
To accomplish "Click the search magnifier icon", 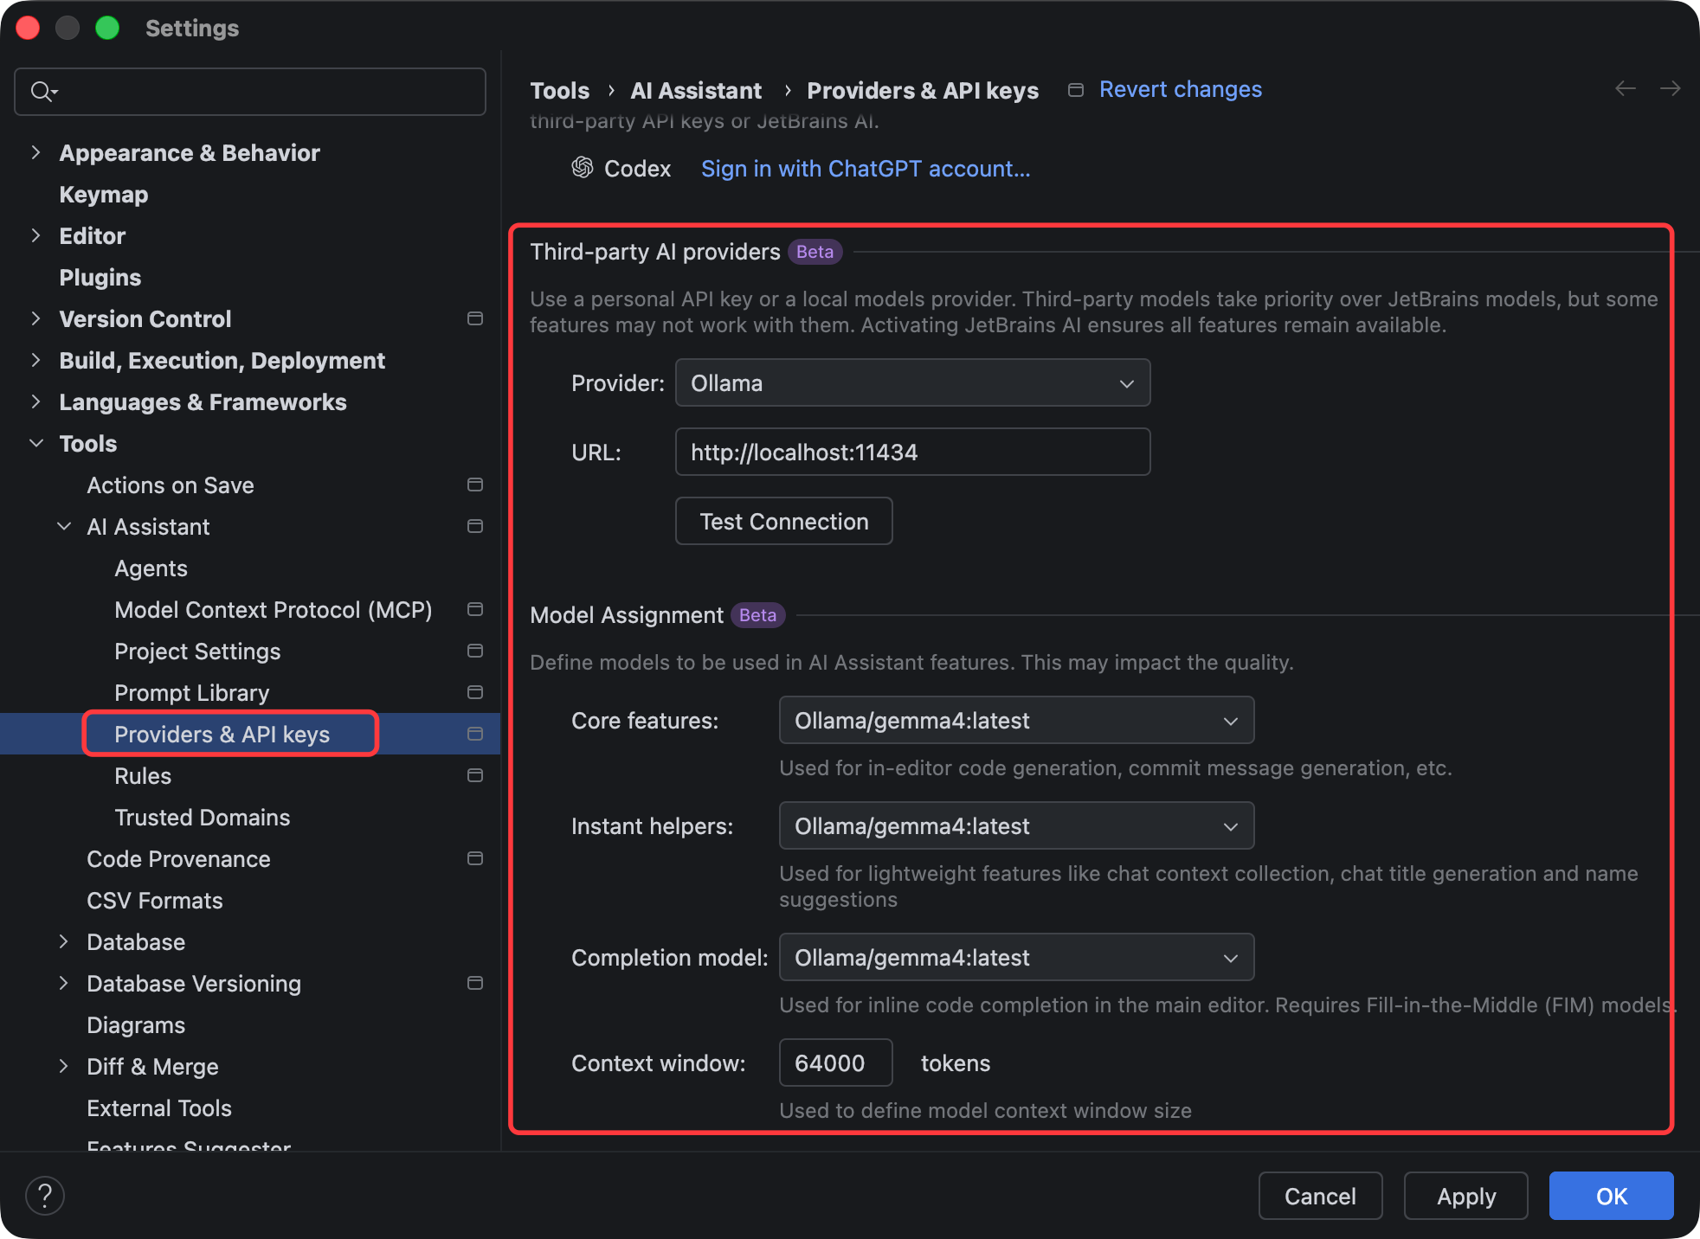I will tap(41, 91).
